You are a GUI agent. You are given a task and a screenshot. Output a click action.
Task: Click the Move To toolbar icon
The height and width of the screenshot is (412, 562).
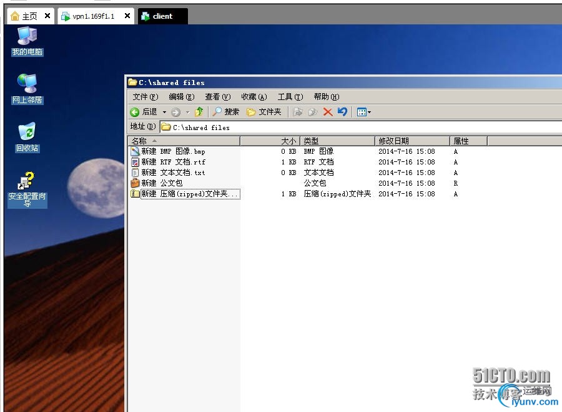click(x=297, y=113)
